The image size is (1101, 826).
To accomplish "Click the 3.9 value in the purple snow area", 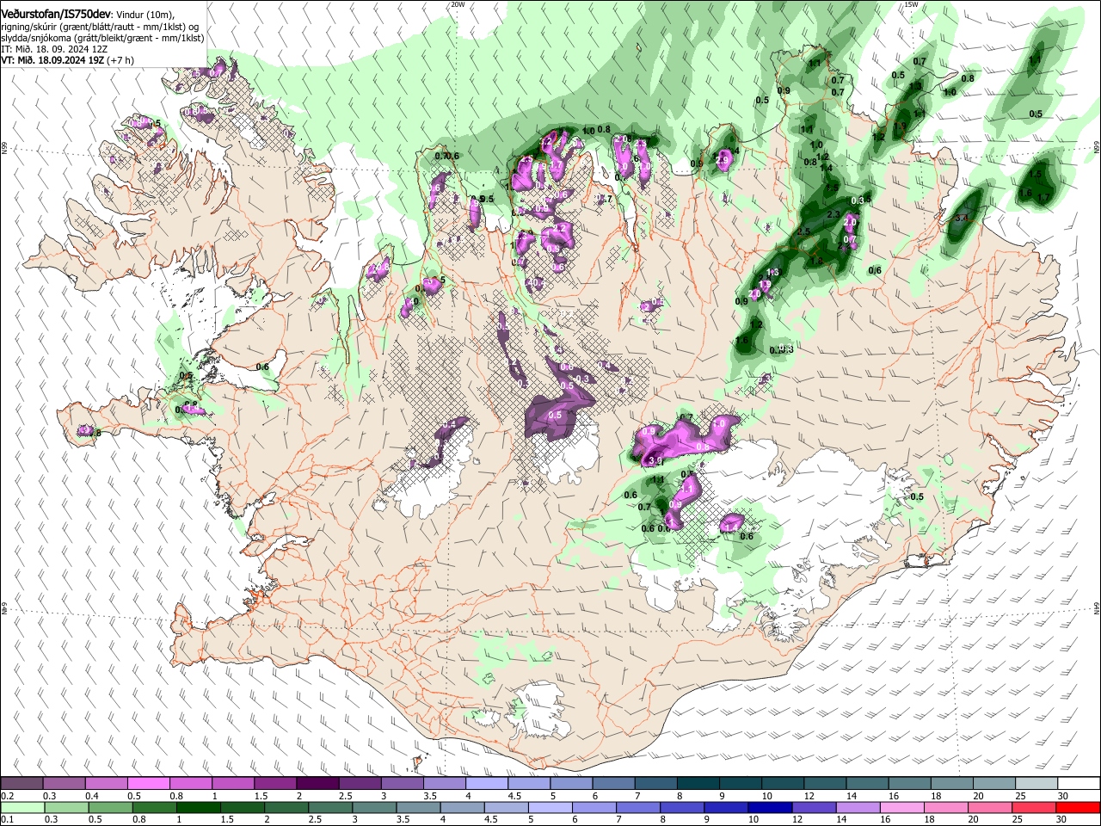I will click(x=655, y=461).
